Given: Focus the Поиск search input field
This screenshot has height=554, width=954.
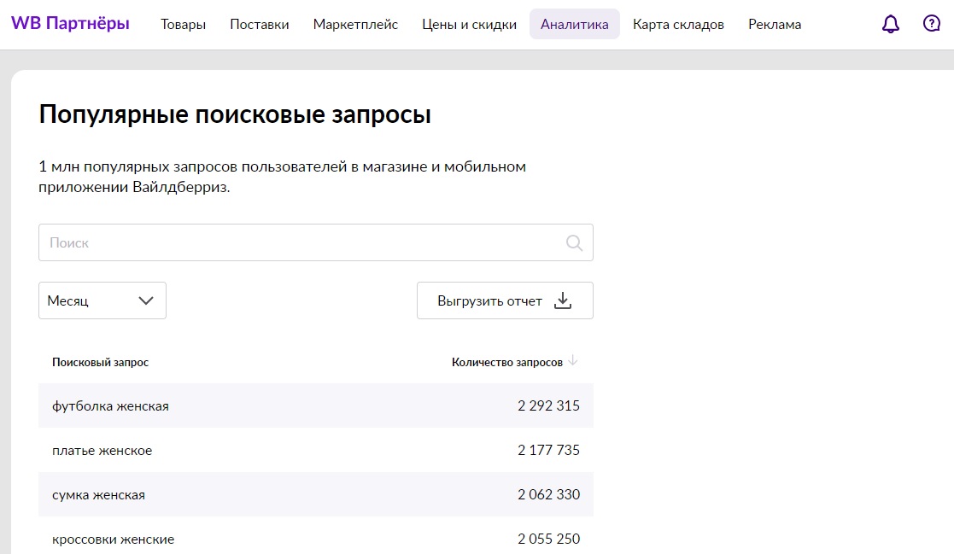Looking at the screenshot, I should tap(299, 243).
